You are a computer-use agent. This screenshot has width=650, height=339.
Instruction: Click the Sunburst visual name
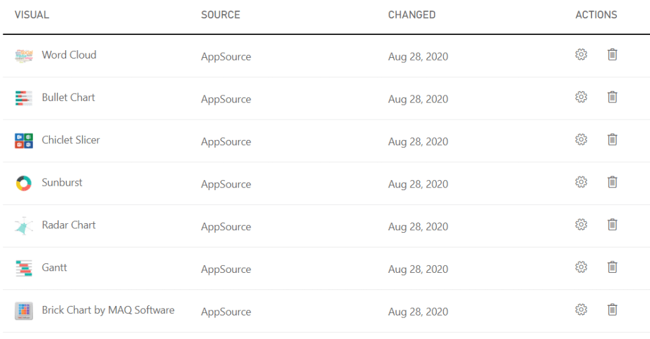(62, 183)
